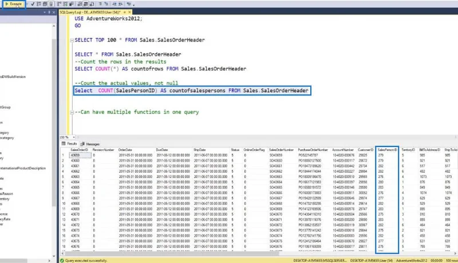Click the Decrease Indent icon
This screenshot has height=263, width=458.
(x=114, y=4)
